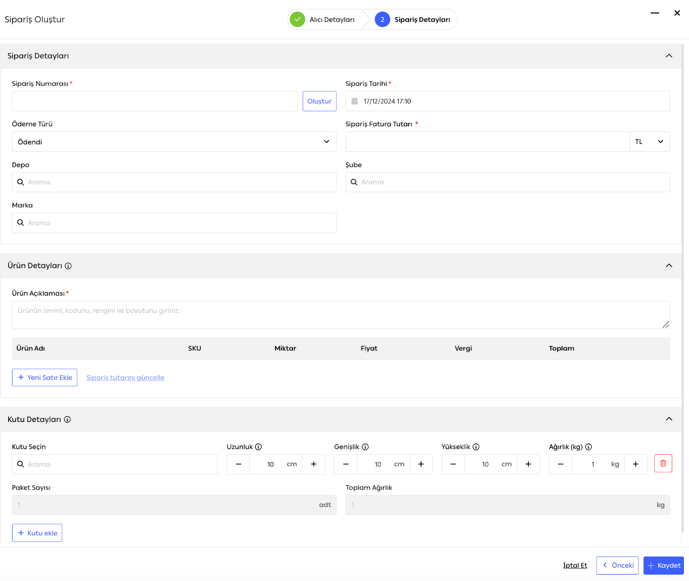Click the Ürün Adı column header
The height and width of the screenshot is (581, 689).
coord(31,348)
